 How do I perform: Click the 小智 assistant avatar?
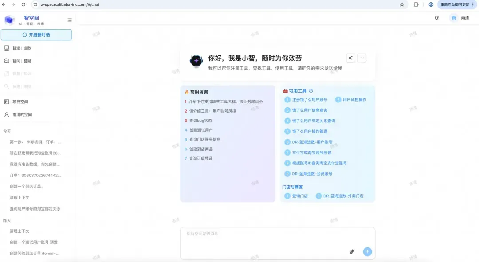click(x=196, y=61)
